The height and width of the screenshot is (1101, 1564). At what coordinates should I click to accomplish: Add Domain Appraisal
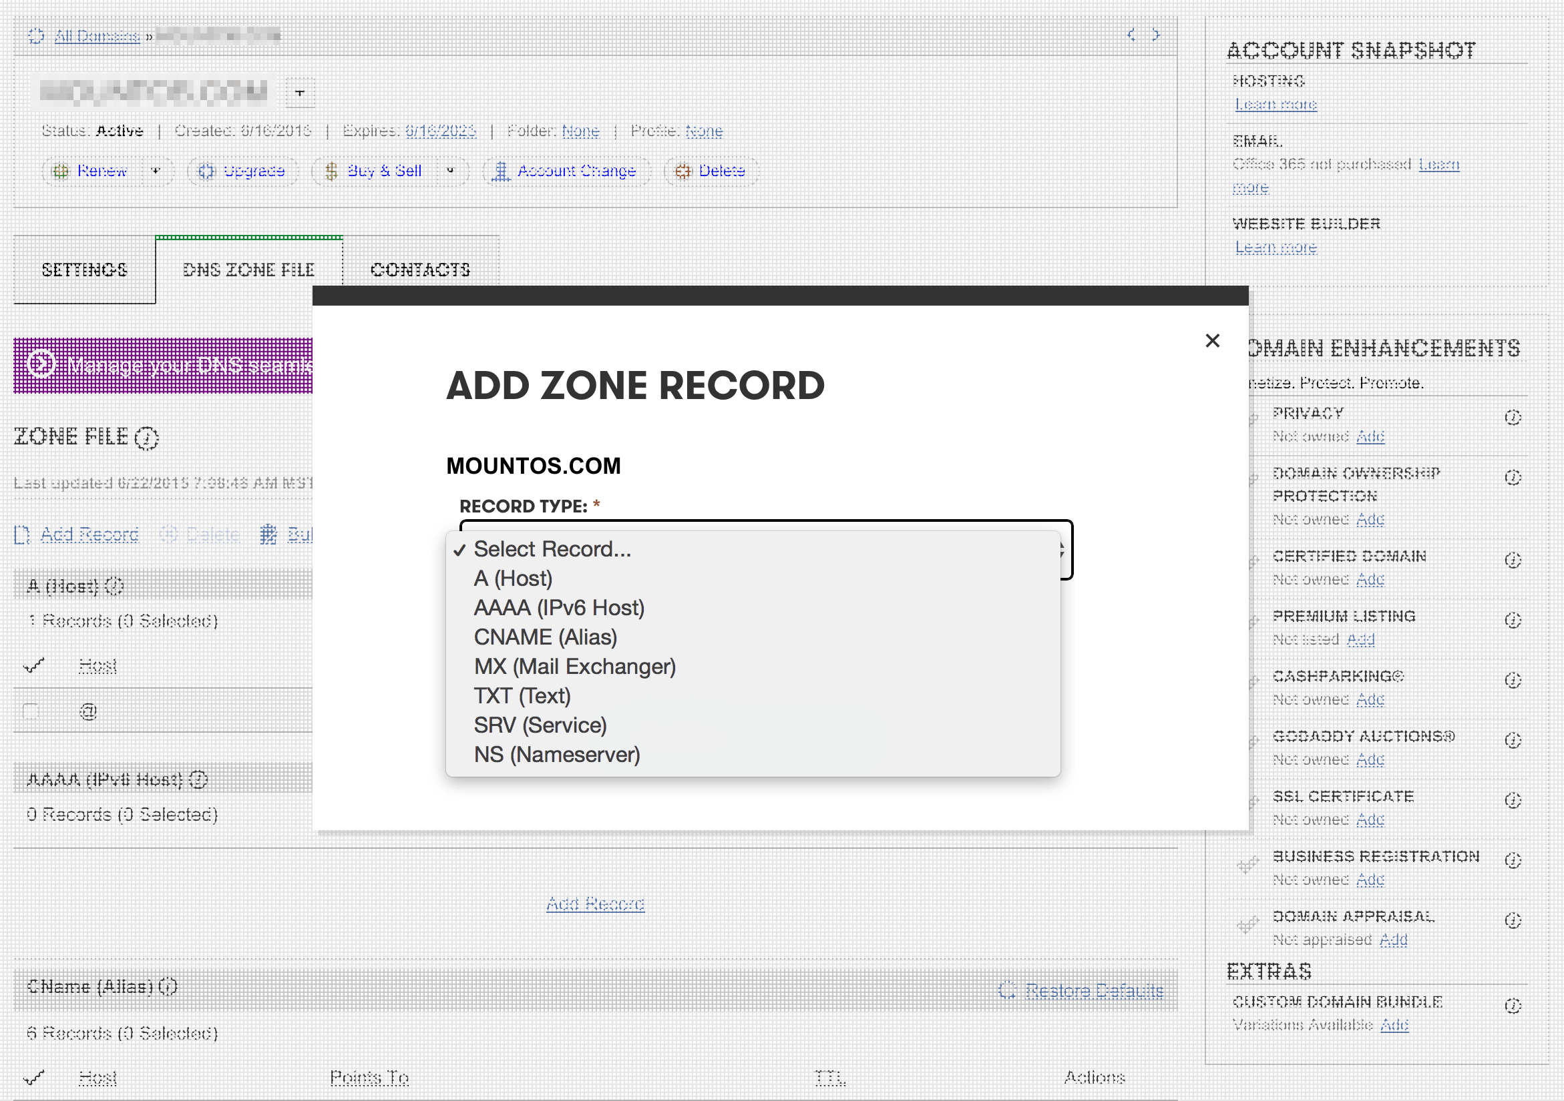pyautogui.click(x=1393, y=939)
